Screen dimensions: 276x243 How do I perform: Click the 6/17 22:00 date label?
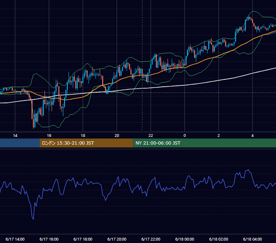pos(151,239)
